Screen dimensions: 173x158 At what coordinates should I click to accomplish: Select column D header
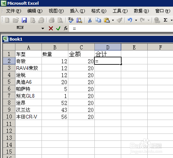click(108, 47)
